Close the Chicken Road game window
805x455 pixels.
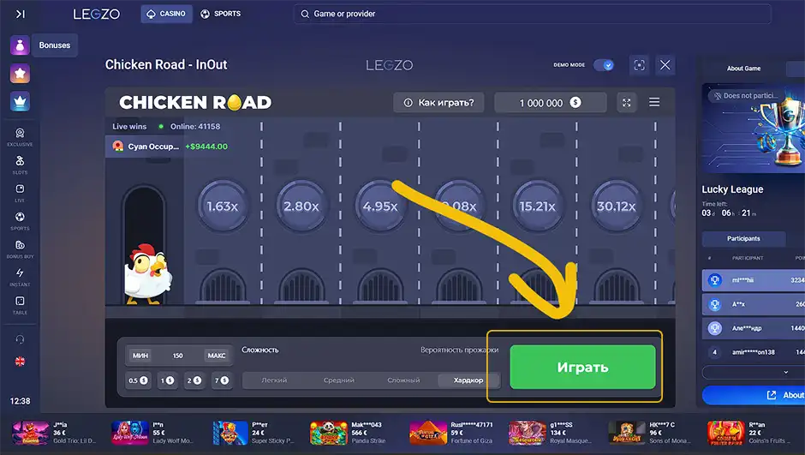(x=665, y=65)
